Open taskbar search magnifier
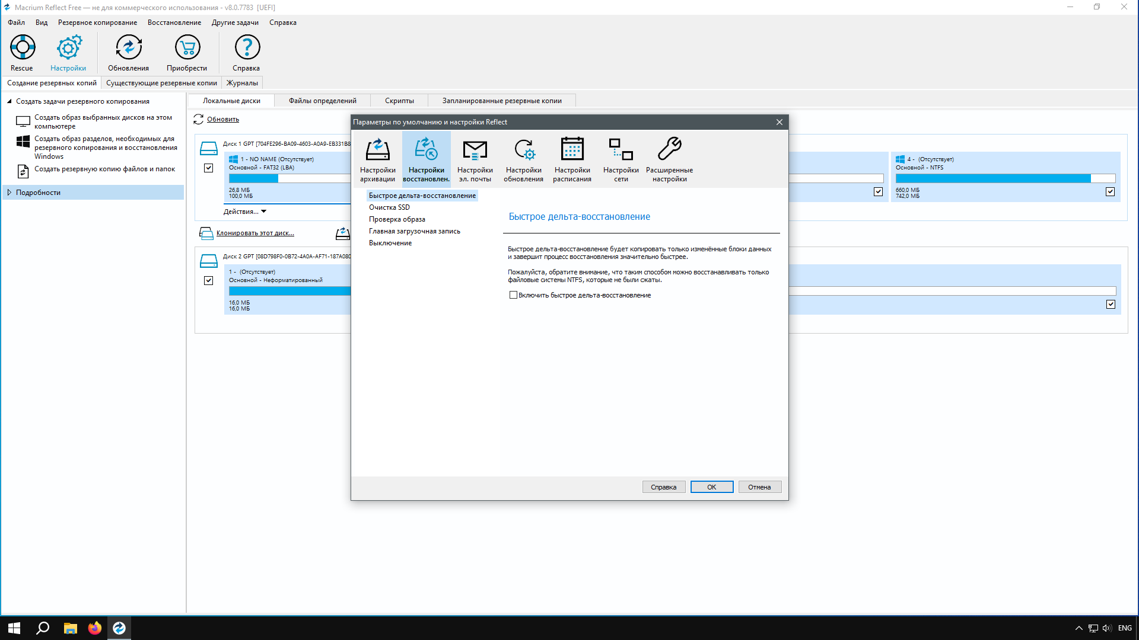 point(43,628)
